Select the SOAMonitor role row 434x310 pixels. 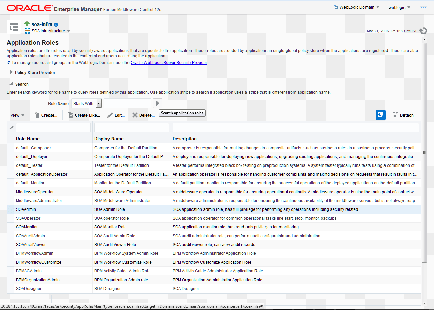214,227
